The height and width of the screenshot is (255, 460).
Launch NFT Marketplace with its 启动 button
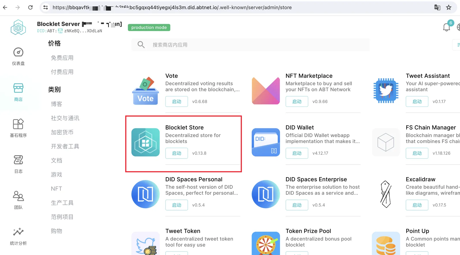tap(297, 102)
